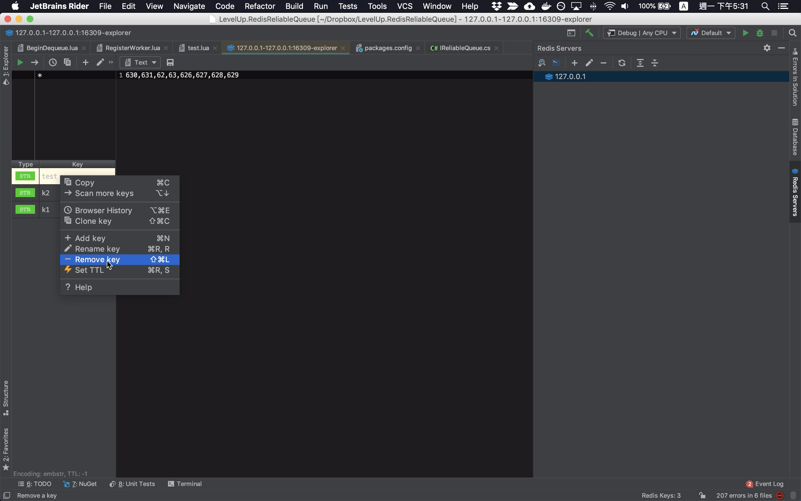Open the Debug | Any CPU configuration dropdown
801x501 pixels.
(641, 33)
